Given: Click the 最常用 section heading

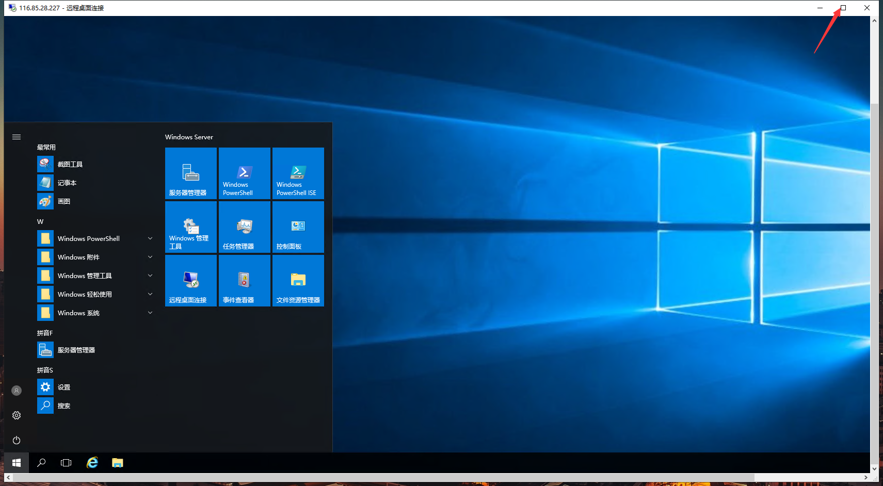Looking at the screenshot, I should click(x=46, y=147).
